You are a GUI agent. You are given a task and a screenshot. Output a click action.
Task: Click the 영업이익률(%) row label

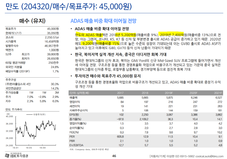[x=78, y=123]
